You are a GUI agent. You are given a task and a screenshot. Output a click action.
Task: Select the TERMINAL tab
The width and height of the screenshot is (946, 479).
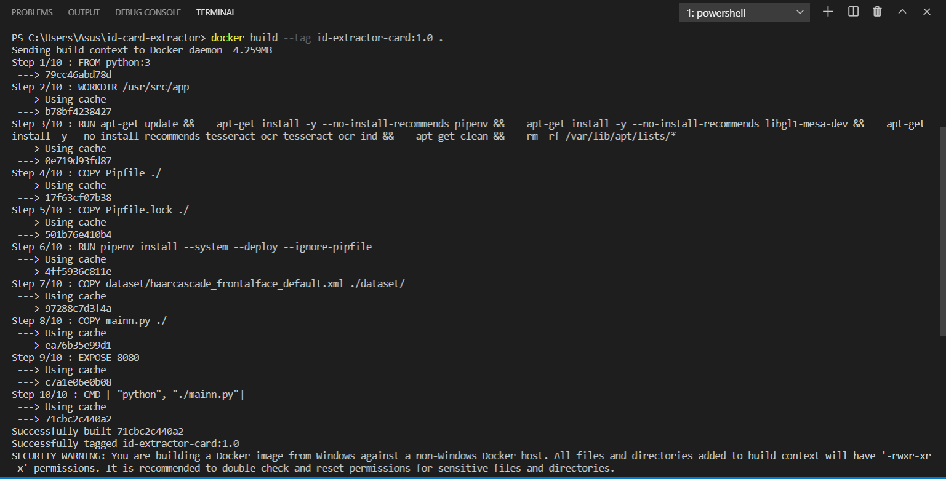pyautogui.click(x=215, y=12)
